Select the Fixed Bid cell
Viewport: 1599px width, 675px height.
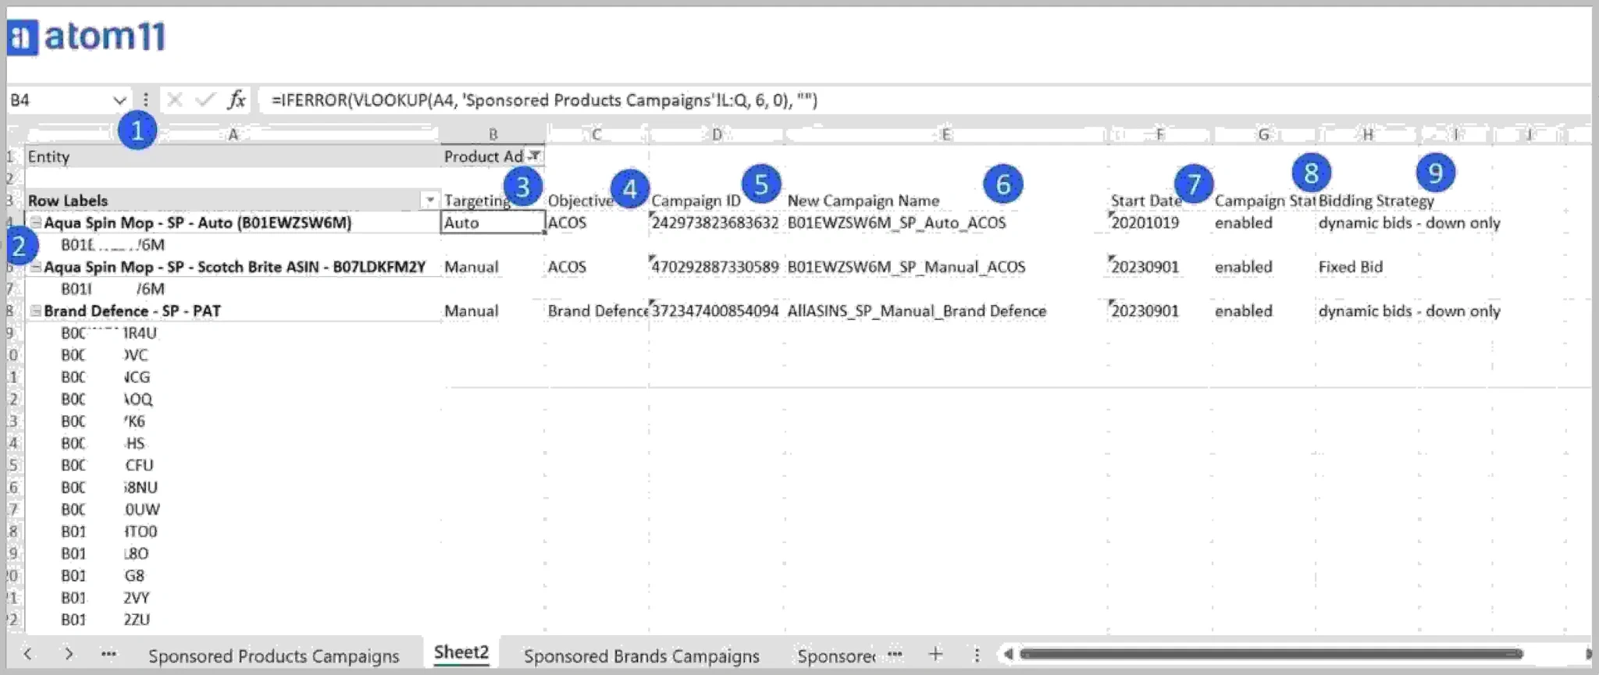tap(1368, 267)
